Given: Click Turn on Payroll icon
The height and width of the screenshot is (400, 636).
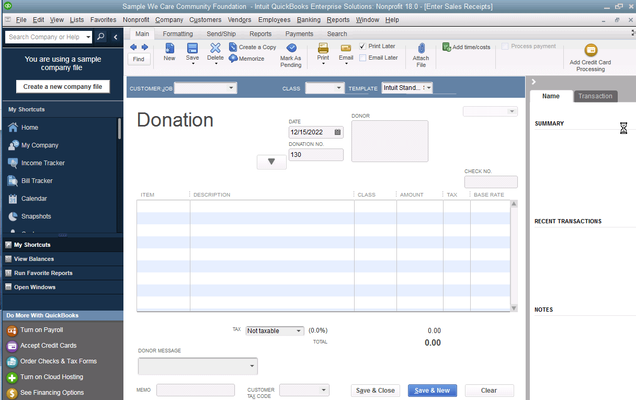Looking at the screenshot, I should pos(12,330).
